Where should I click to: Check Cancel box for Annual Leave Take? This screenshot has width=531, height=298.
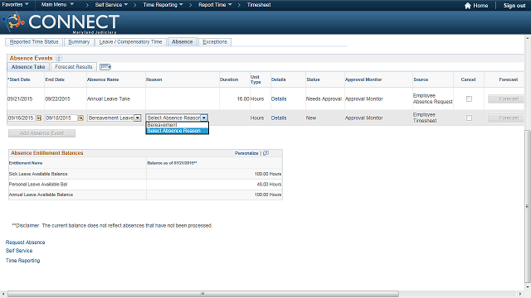point(469,99)
